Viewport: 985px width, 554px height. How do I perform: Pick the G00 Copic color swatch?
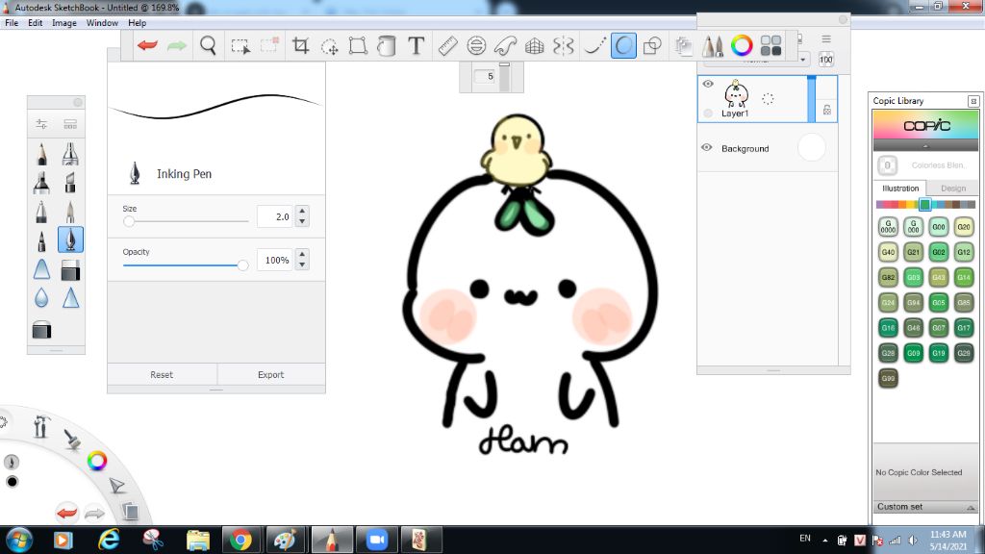939,227
